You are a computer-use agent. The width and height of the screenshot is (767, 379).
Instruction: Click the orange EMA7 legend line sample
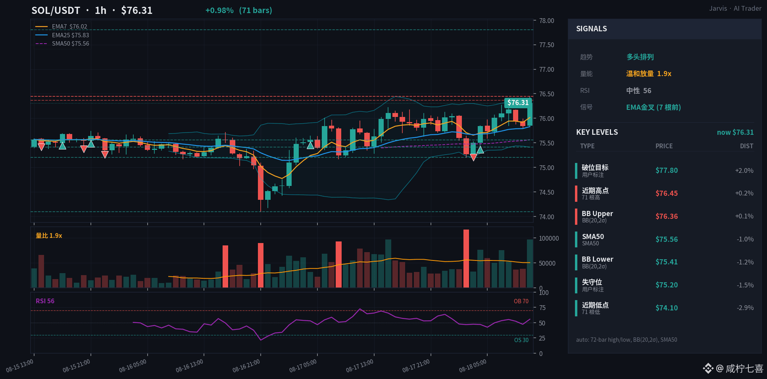[41, 27]
